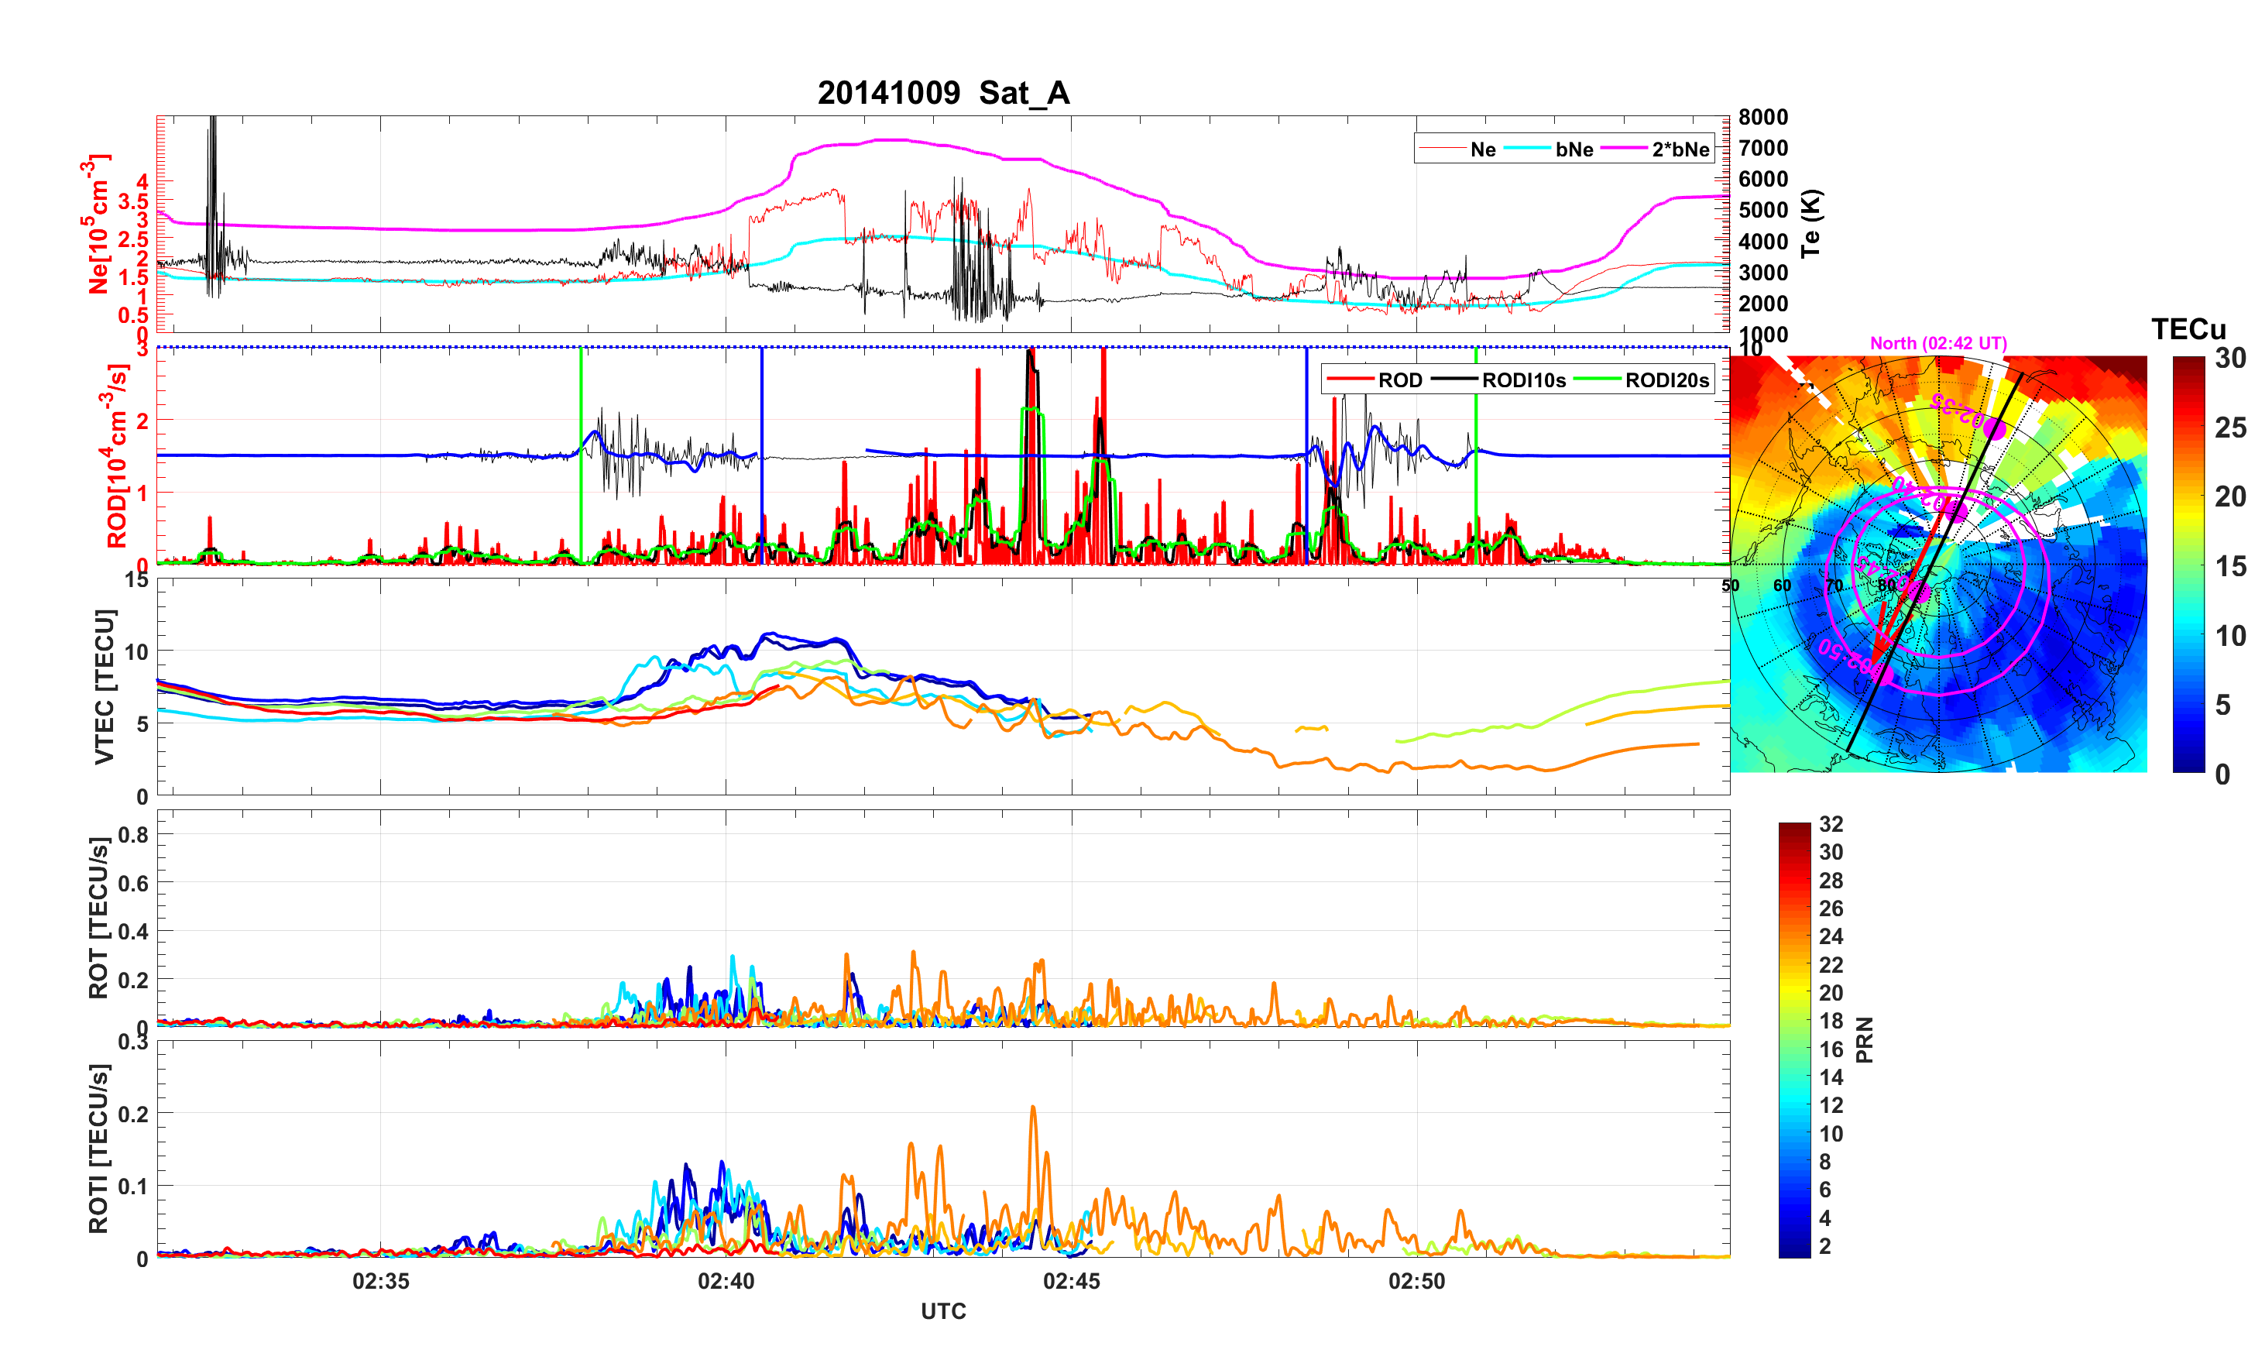This screenshot has width=2248, height=1360.
Task: Click the 02:50 tick label on UTC axis
Action: click(1416, 1280)
